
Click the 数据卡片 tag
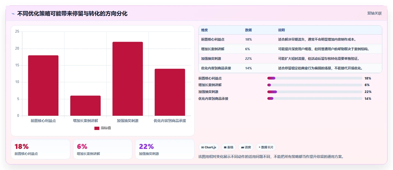[266, 147]
